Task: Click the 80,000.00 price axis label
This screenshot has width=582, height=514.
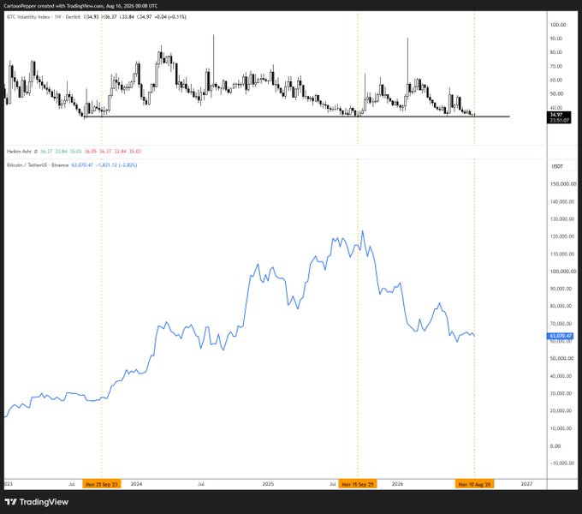Action: (561, 306)
